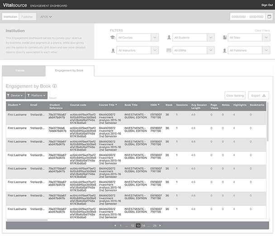275x236 pixels.
Task: Expand the Platform filter dropdown
Action: (x=37, y=96)
